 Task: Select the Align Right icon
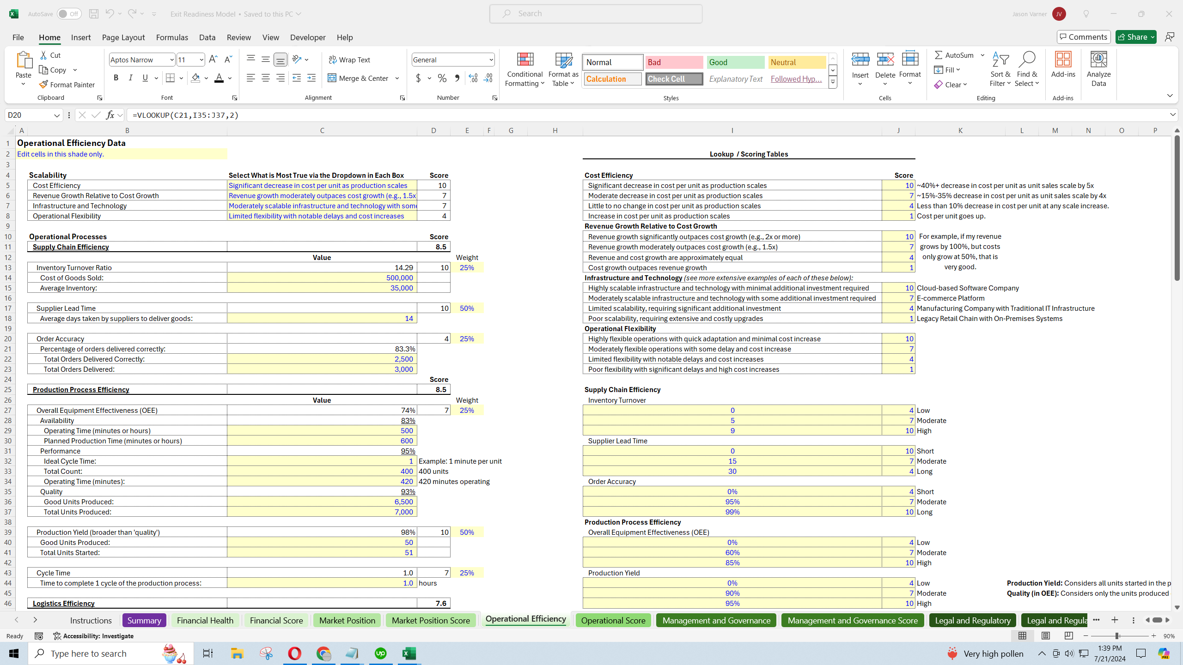(280, 78)
